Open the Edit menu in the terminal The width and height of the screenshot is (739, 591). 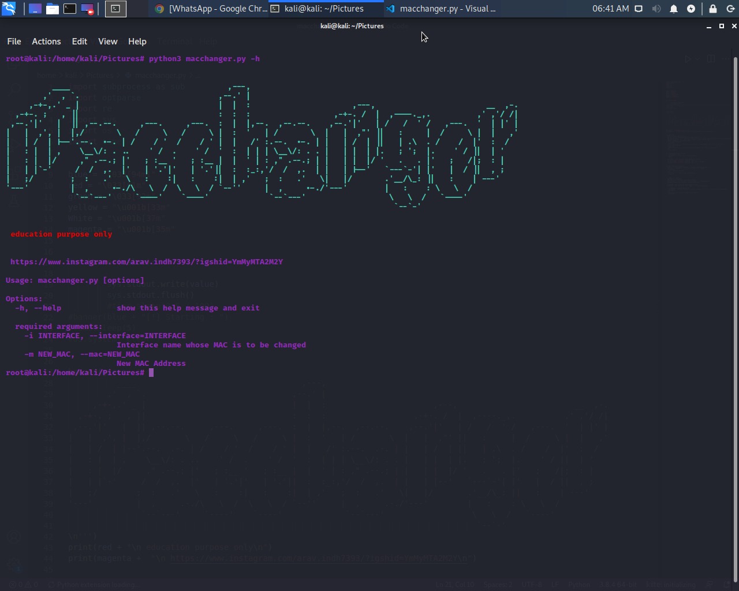(x=79, y=41)
